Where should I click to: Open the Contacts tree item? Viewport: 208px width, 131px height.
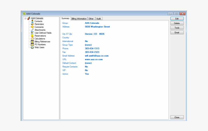[38, 21]
